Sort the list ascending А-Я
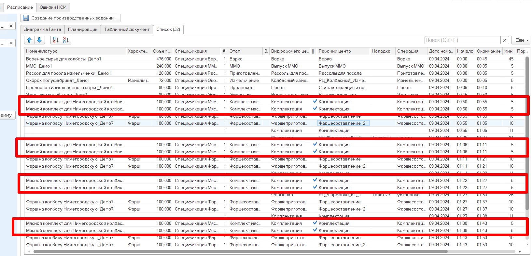532x256 pixels. tap(56, 40)
